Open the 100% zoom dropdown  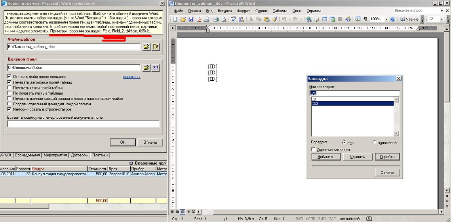coord(386,19)
